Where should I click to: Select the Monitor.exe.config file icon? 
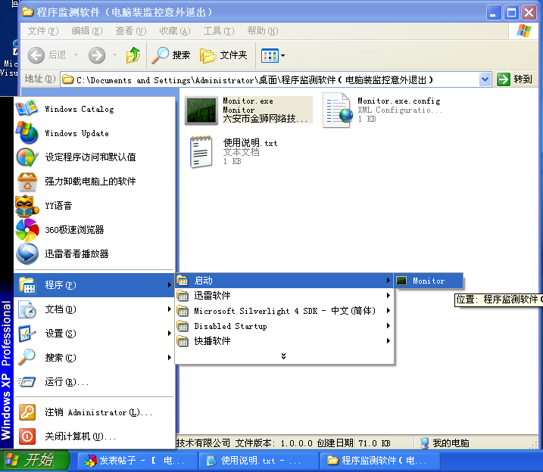point(338,110)
